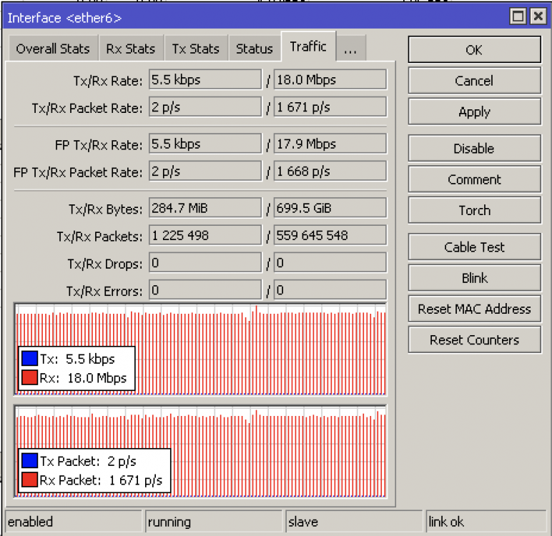
Task: Add a Comment to the interface
Action: click(474, 179)
